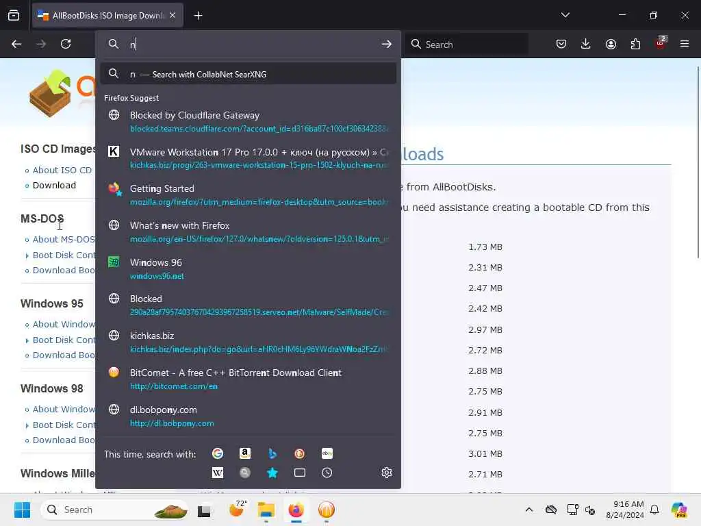This screenshot has height=526, width=701.
Task: Open the Firefox hamburger menu
Action: pos(685,44)
